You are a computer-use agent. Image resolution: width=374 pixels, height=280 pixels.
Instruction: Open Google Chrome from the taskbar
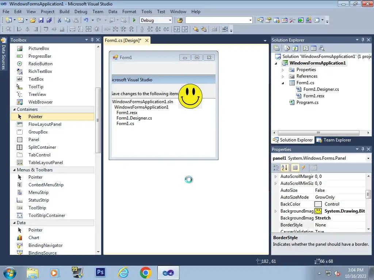[x=145, y=272]
